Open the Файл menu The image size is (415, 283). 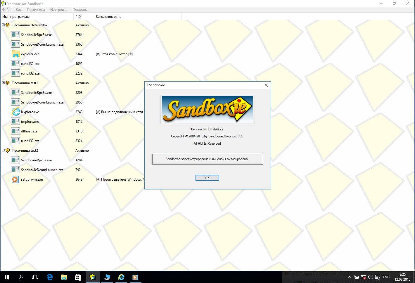coord(6,10)
